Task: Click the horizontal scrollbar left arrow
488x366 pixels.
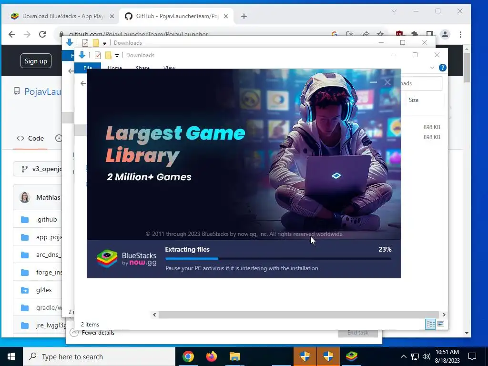Action: (154, 315)
